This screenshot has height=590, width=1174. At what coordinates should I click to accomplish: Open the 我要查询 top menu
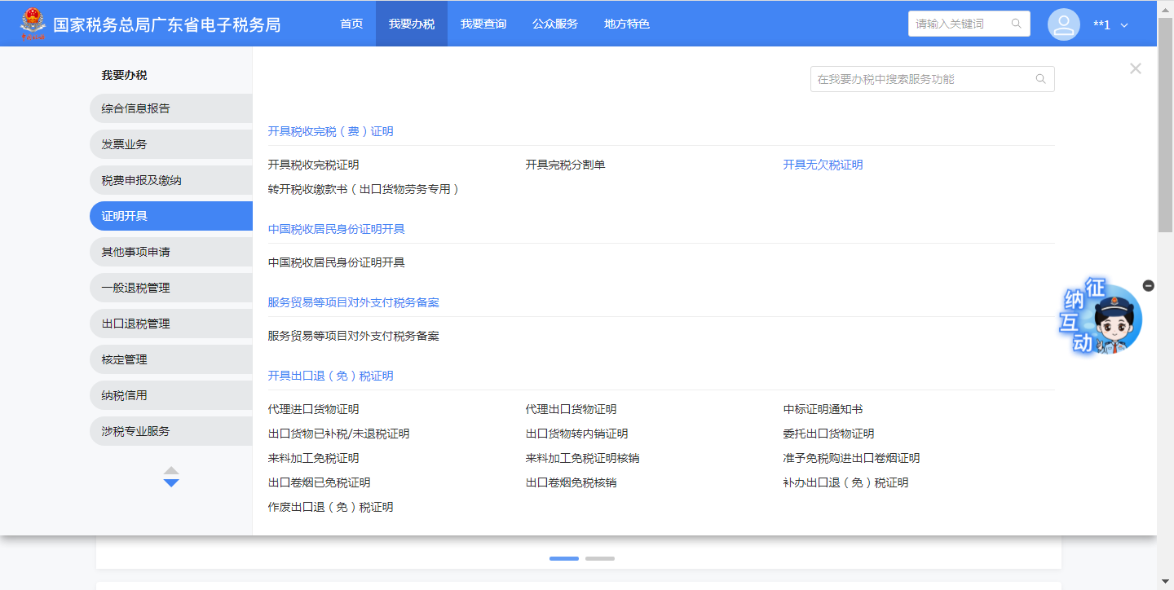tap(483, 24)
